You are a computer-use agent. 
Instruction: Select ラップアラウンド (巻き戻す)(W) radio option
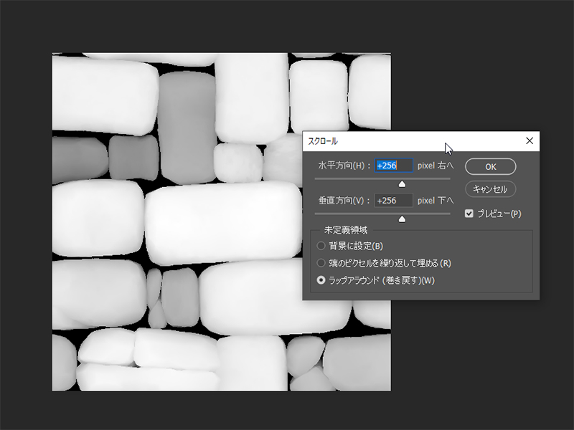(x=321, y=280)
